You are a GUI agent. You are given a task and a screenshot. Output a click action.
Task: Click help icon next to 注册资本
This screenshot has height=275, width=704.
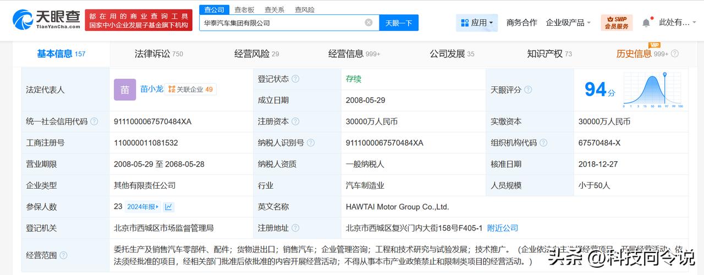(x=295, y=122)
